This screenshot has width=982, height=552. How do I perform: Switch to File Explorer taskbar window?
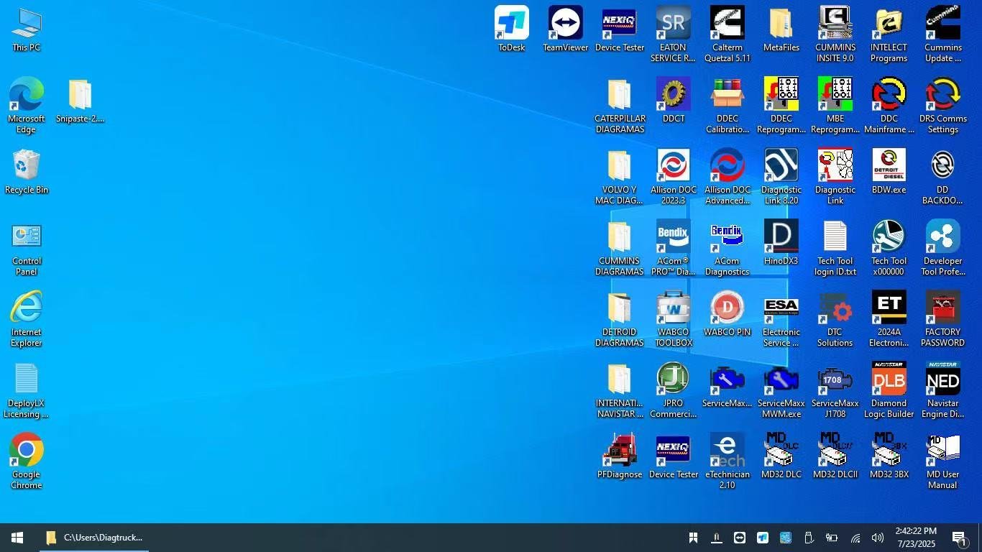94,538
